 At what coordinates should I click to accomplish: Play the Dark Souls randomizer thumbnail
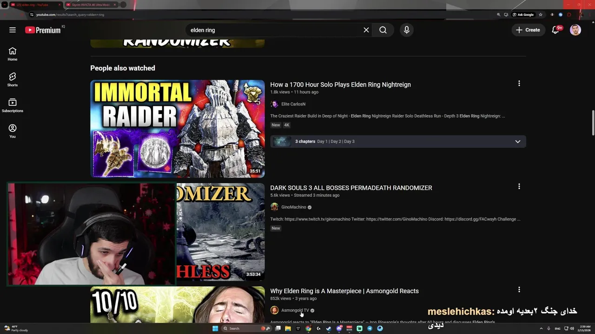pos(220,232)
